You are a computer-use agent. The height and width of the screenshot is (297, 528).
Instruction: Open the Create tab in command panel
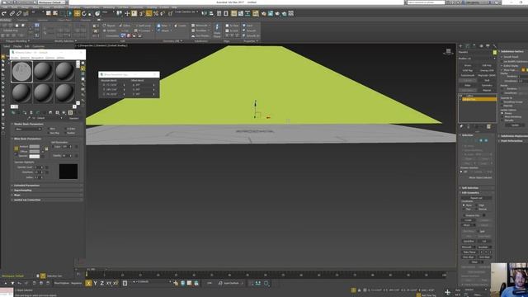click(x=460, y=46)
